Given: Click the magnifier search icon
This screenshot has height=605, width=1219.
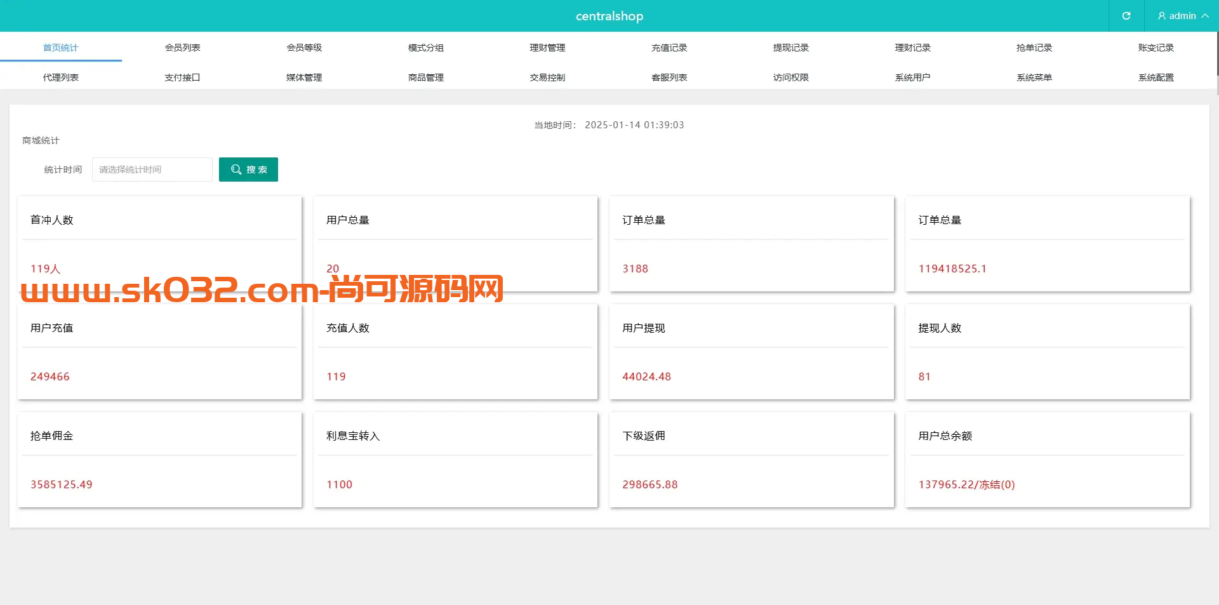Looking at the screenshot, I should click(x=236, y=169).
